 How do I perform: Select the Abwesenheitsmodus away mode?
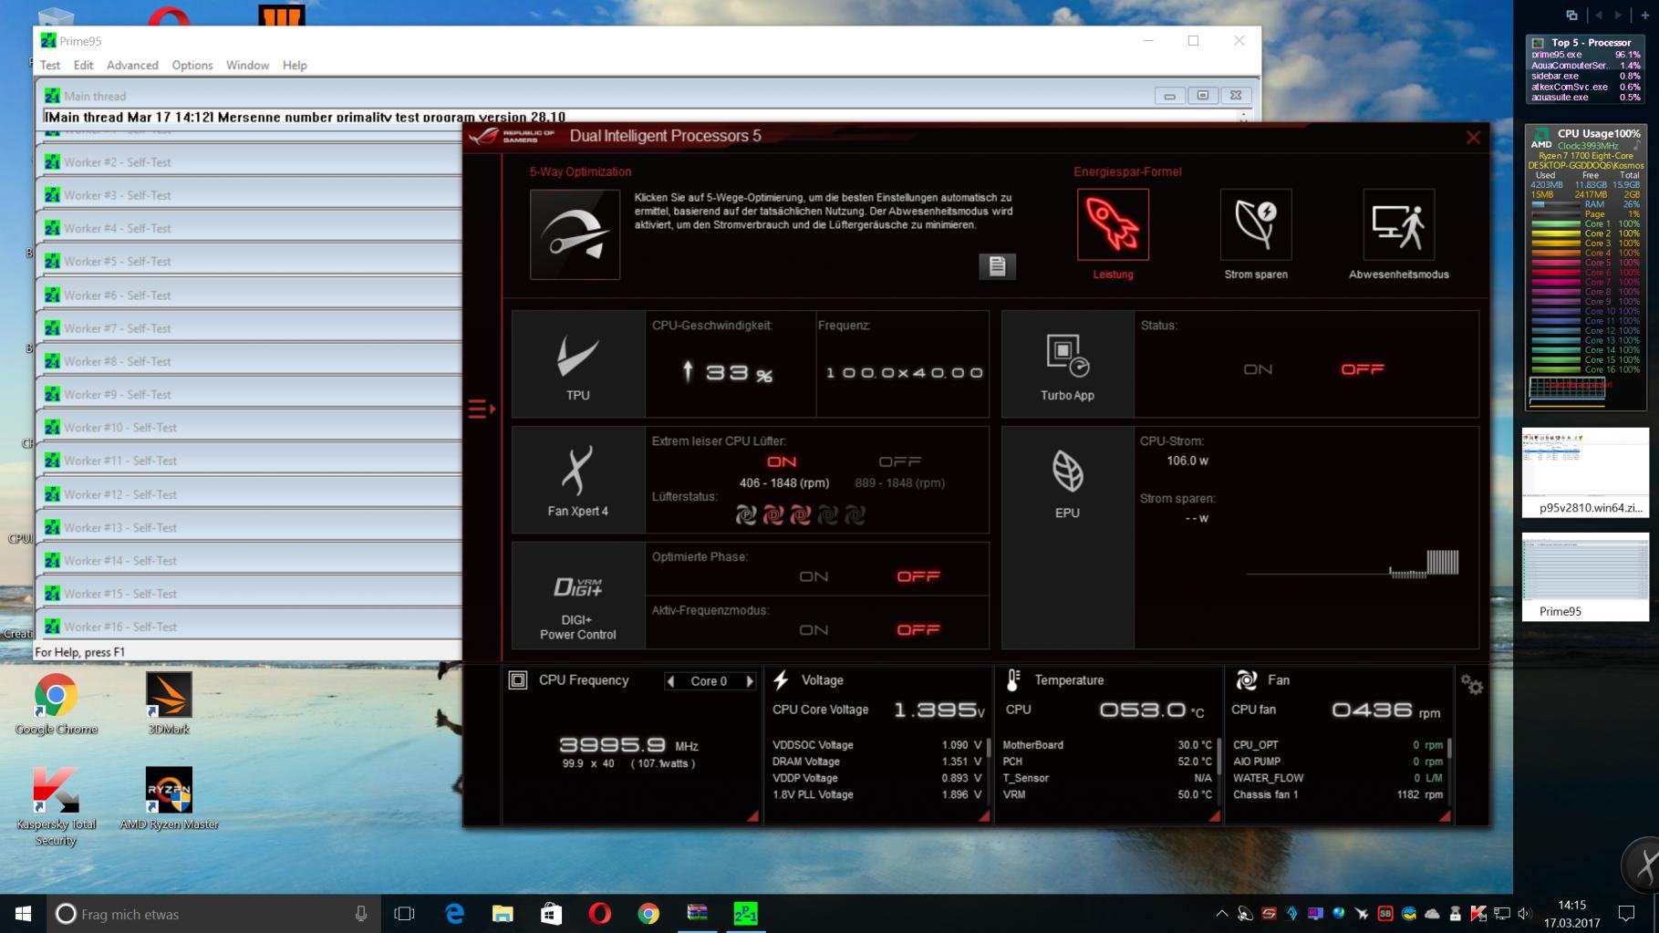(x=1398, y=224)
